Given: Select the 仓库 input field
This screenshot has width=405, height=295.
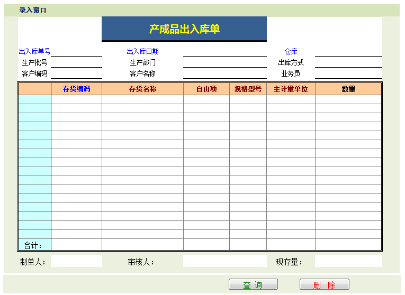Looking at the screenshot, I should [348, 51].
